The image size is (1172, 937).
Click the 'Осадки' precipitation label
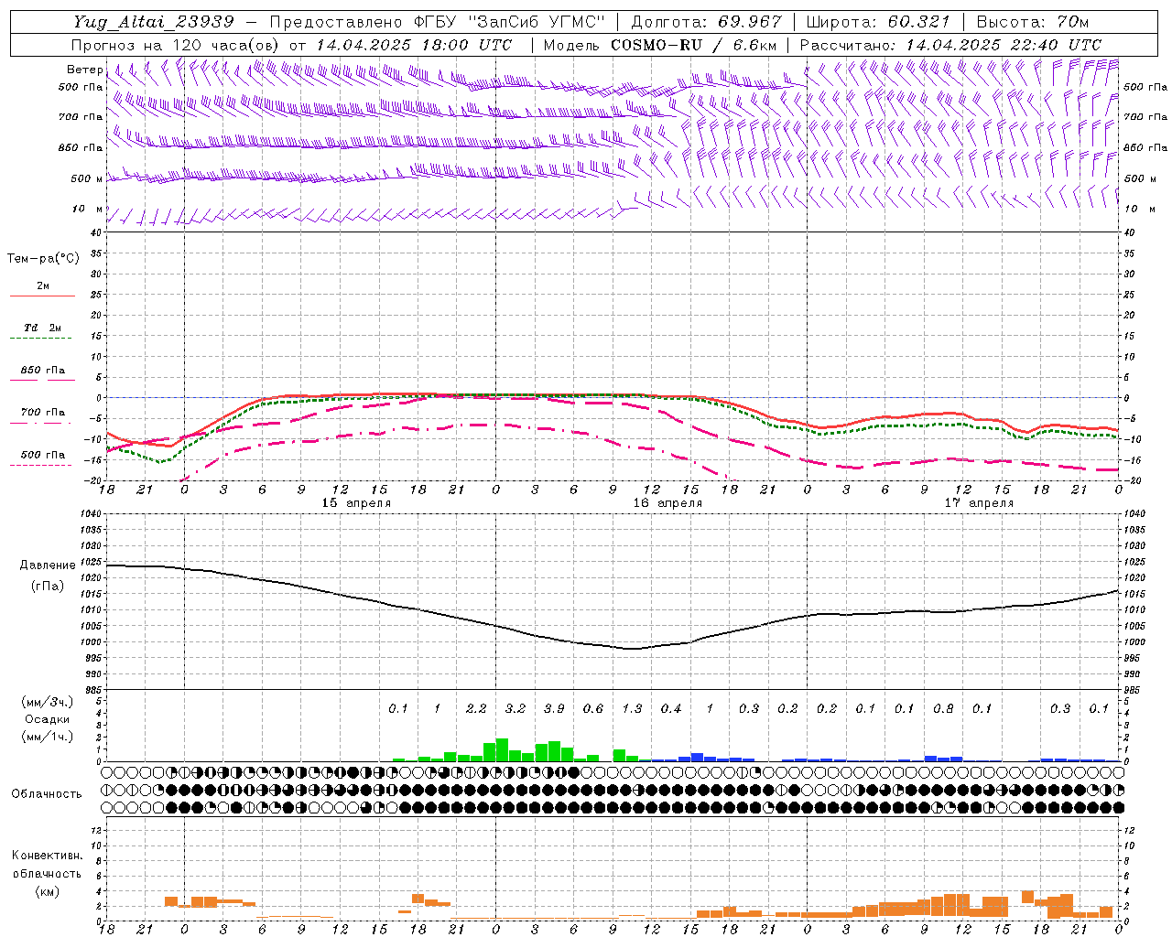48,719
